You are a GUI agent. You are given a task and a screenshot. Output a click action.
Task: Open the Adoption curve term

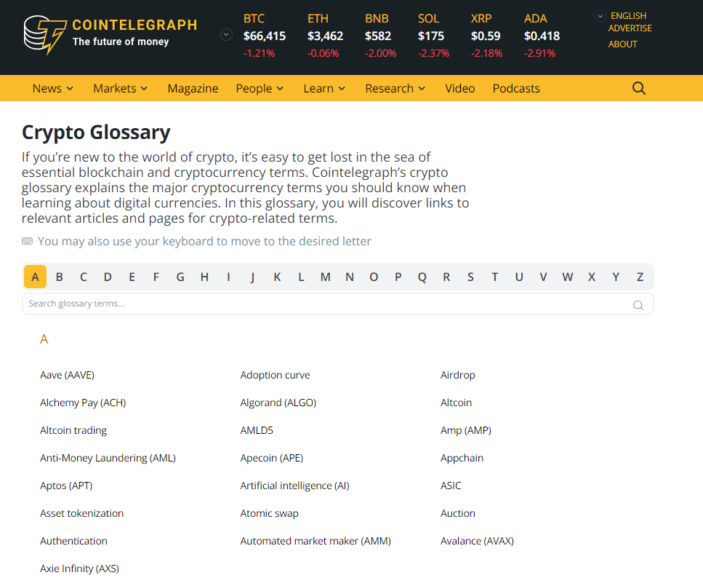[x=276, y=375]
